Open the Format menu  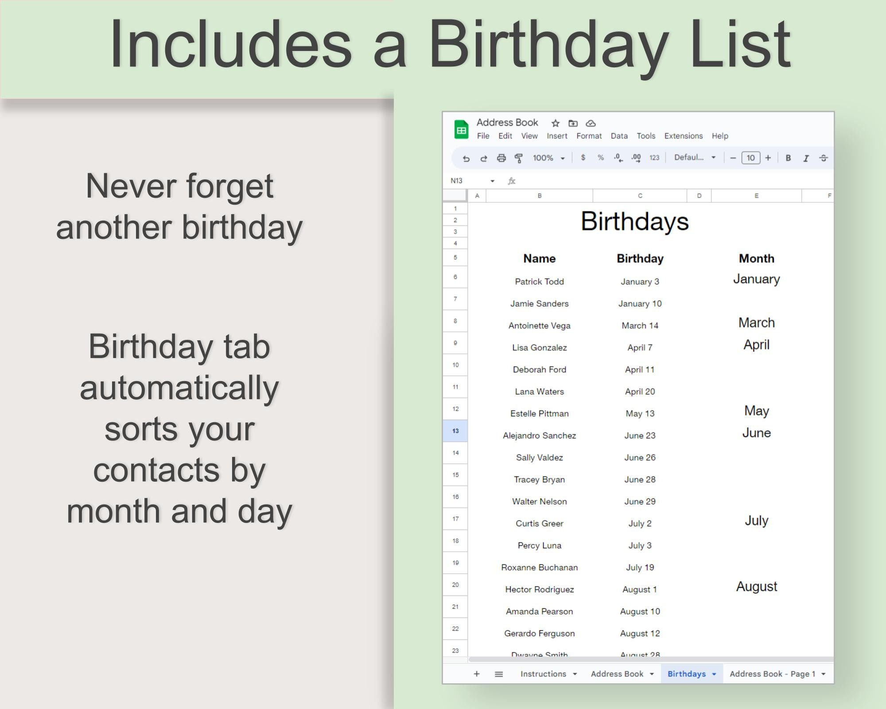[x=590, y=136]
